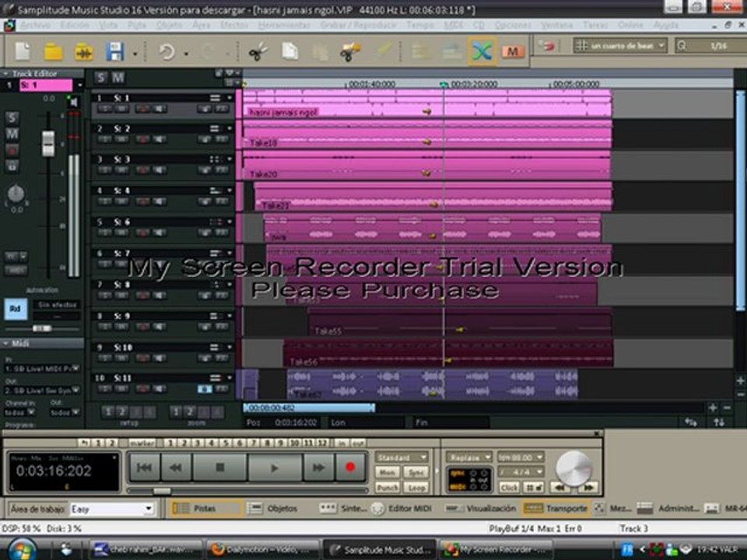This screenshot has height=560, width=747.
Task: Click the vertical zoom plus icon at right edge
Action: [740, 381]
